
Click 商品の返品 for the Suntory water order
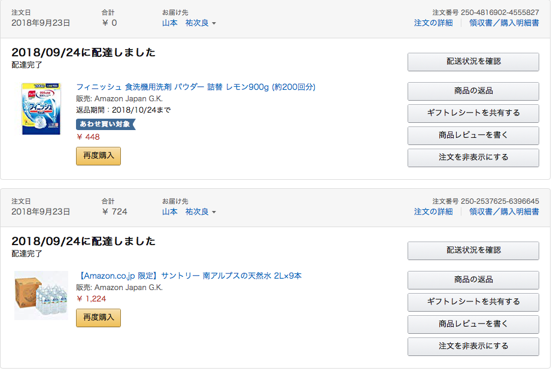tap(473, 280)
